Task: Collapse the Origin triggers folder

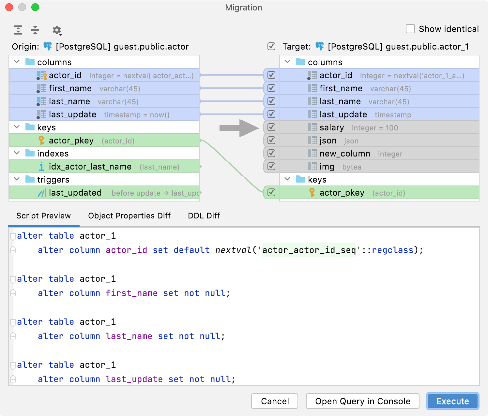Action: pyautogui.click(x=17, y=179)
